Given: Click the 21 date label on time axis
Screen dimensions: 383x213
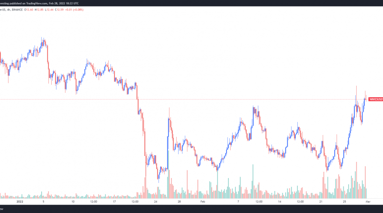Looking at the screenshot, I should tap(321, 202).
